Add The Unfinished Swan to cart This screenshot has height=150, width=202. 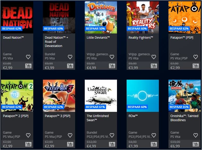click(x=112, y=144)
